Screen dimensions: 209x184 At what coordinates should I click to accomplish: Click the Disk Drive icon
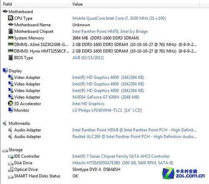(x=10, y=163)
